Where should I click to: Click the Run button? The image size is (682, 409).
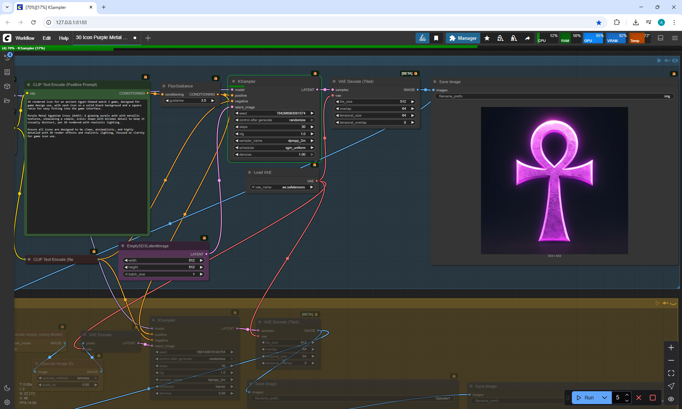pos(585,398)
